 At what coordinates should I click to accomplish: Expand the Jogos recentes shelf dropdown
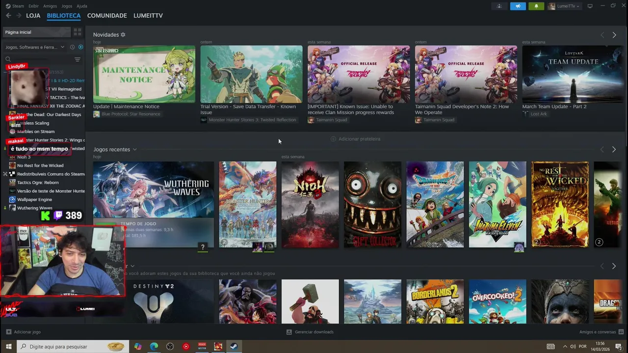tap(134, 150)
